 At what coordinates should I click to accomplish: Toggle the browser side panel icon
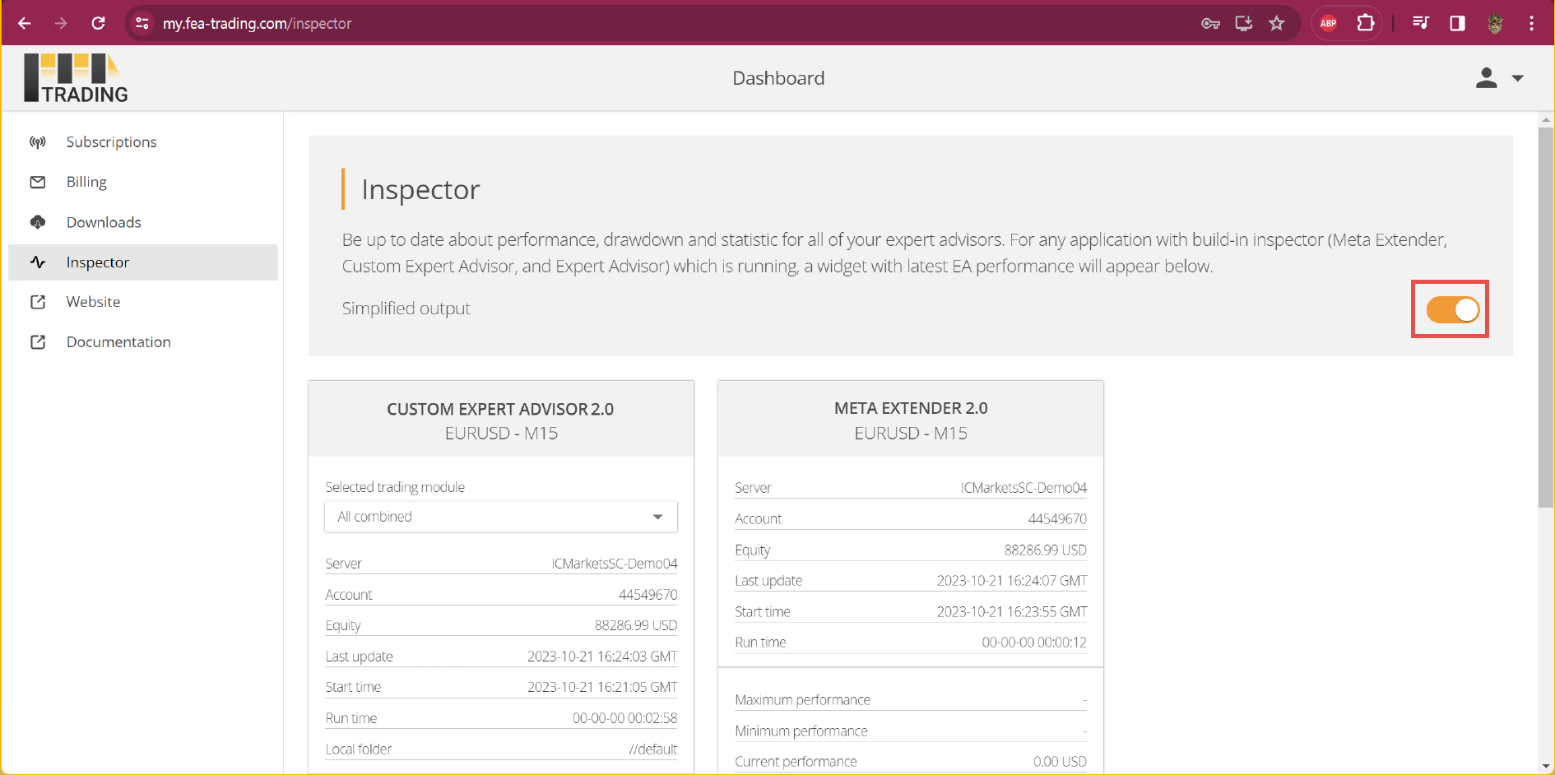point(1457,23)
